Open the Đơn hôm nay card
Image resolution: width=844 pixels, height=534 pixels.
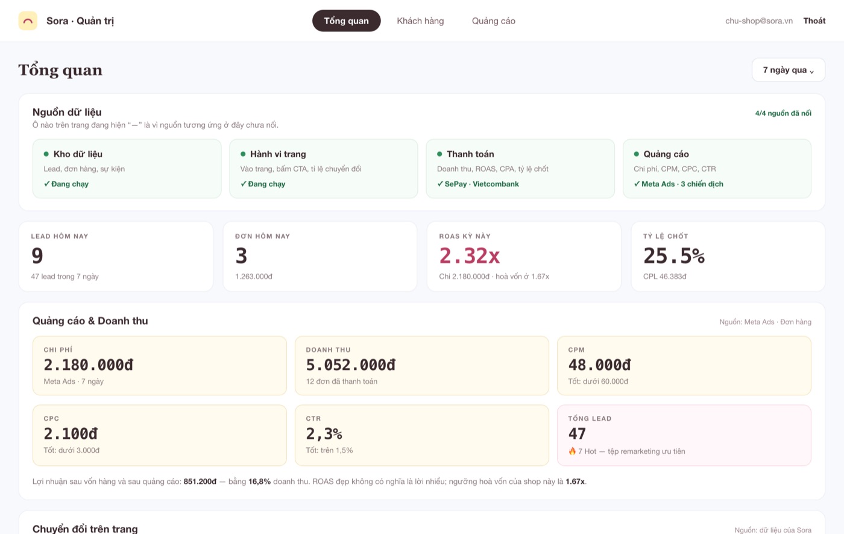(320, 256)
